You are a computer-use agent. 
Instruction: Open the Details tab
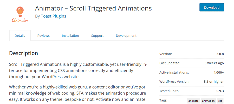click(x=20, y=36)
